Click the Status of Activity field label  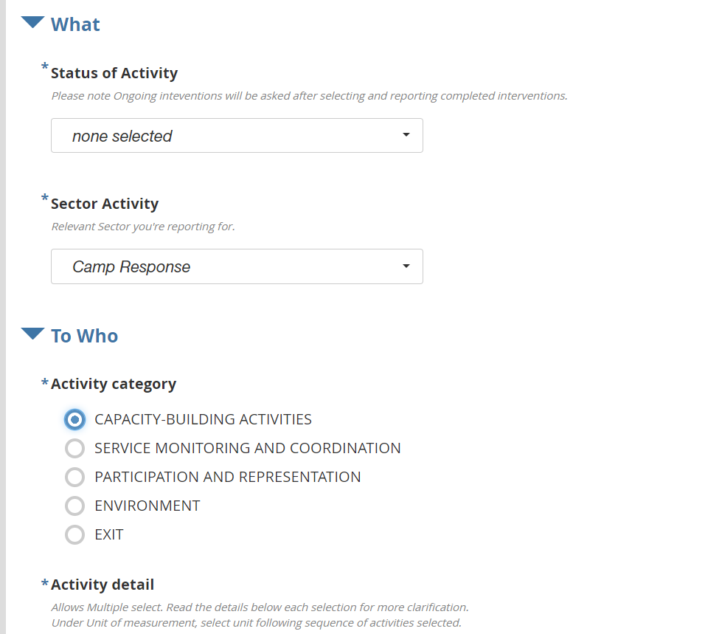pyautogui.click(x=114, y=73)
